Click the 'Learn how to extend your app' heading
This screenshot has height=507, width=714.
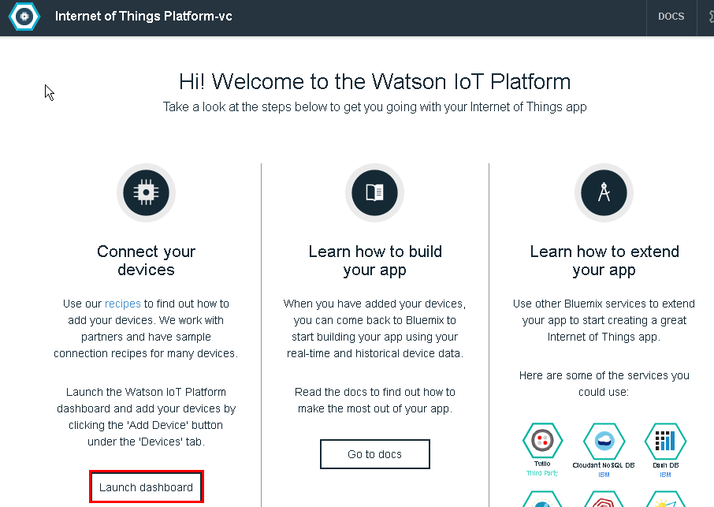(604, 260)
